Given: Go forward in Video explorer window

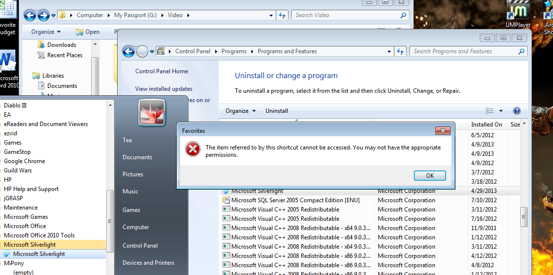Looking at the screenshot, I should pyautogui.click(x=43, y=15).
